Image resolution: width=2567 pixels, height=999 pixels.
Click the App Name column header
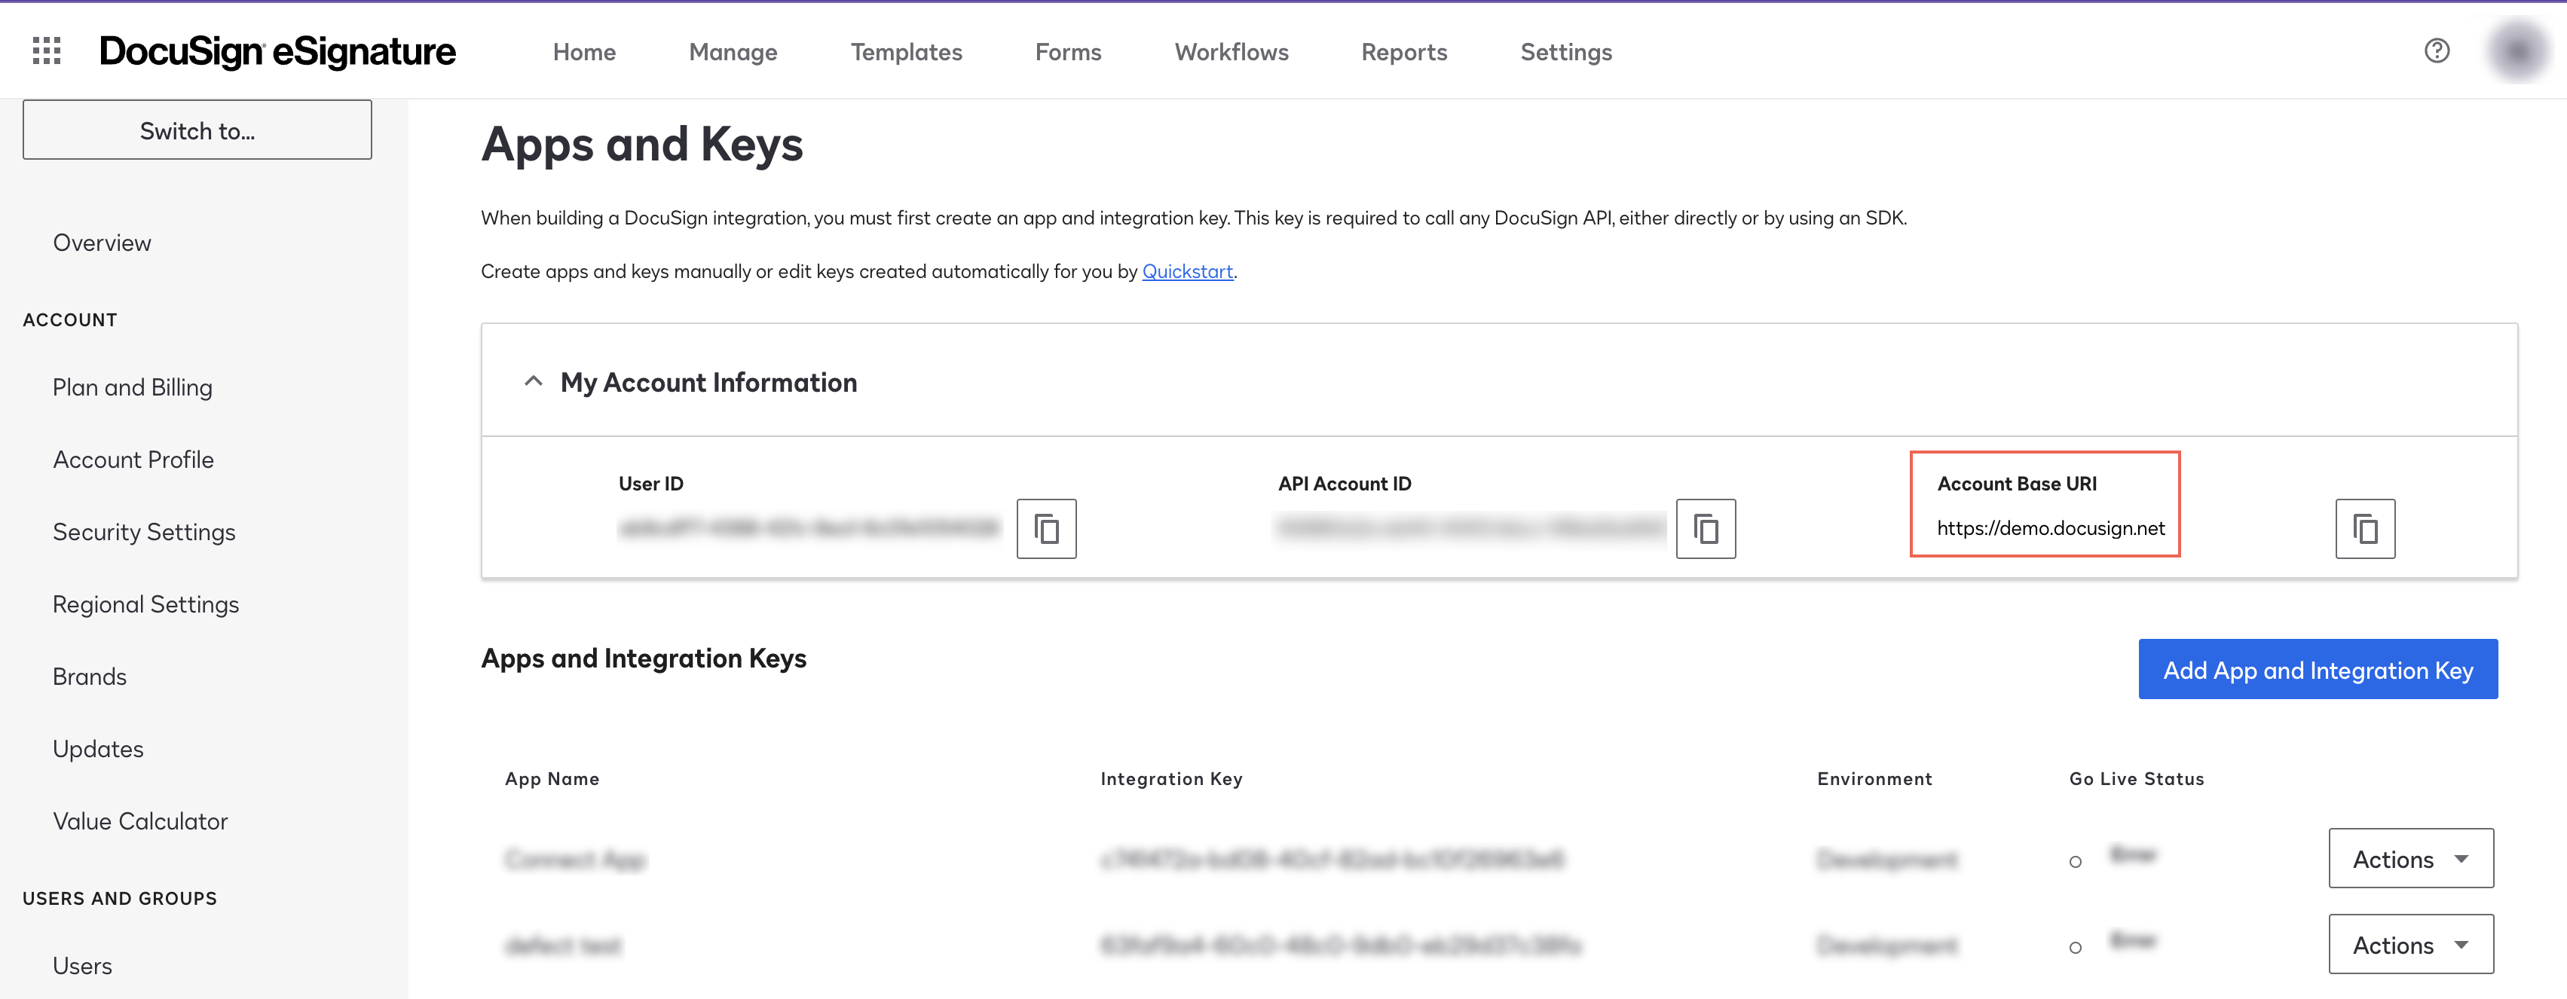point(552,779)
